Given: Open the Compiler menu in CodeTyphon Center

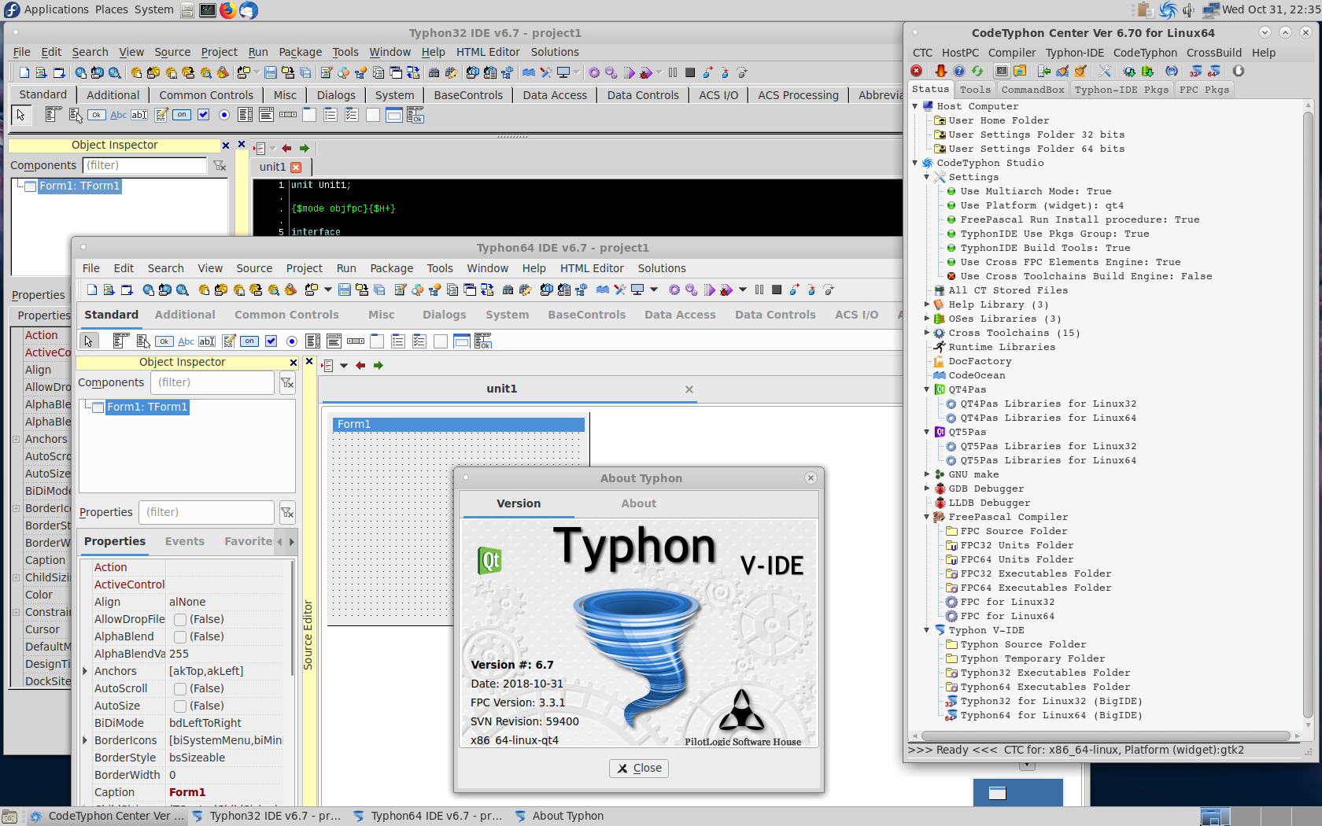Looking at the screenshot, I should [1012, 53].
